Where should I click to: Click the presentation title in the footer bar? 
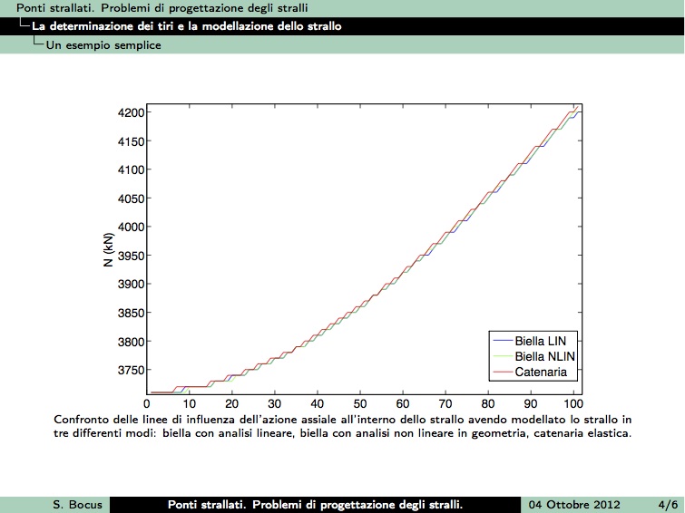click(x=316, y=504)
